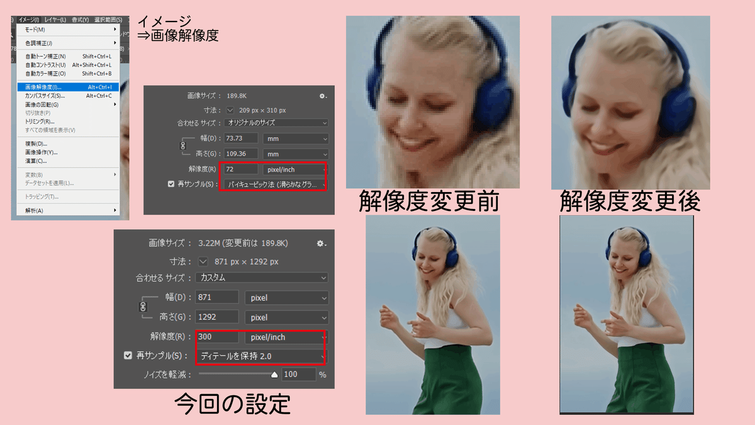The height and width of the screenshot is (425, 755).
Task: Choose 画像操作(Y)... from the menu
Action: [x=68, y=152]
